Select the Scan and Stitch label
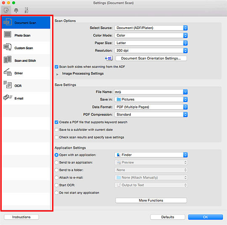The height and width of the screenshot is (225, 227). 25,60
